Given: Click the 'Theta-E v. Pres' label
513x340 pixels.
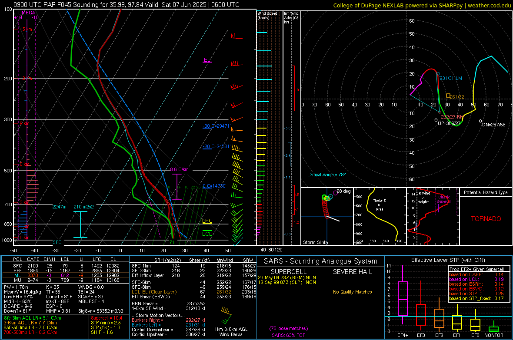Looking at the screenshot, I should pyautogui.click(x=380, y=205).
